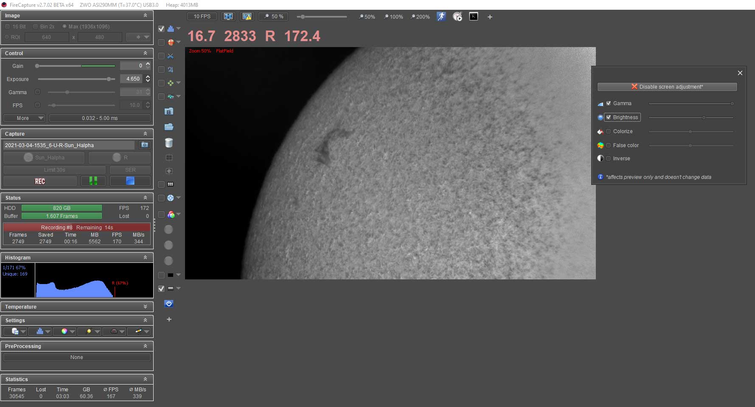The width and height of the screenshot is (755, 407).
Task: Open the console terminal icon
Action: tap(474, 17)
